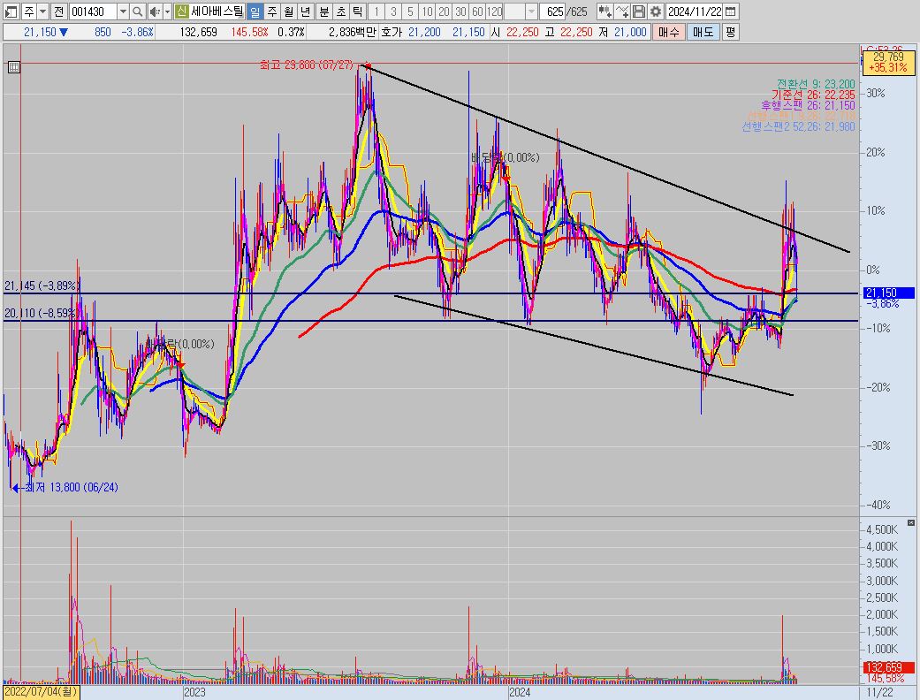The image size is (920, 700).
Task: Switch to 주 weekly chart period
Action: [271, 11]
